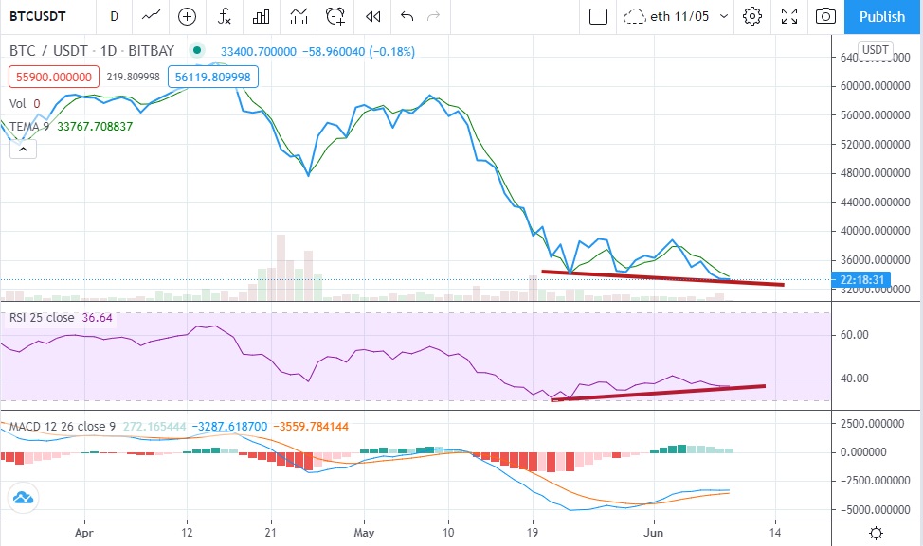The image size is (923, 546).
Task: Open the indicators fx menu
Action: [225, 16]
